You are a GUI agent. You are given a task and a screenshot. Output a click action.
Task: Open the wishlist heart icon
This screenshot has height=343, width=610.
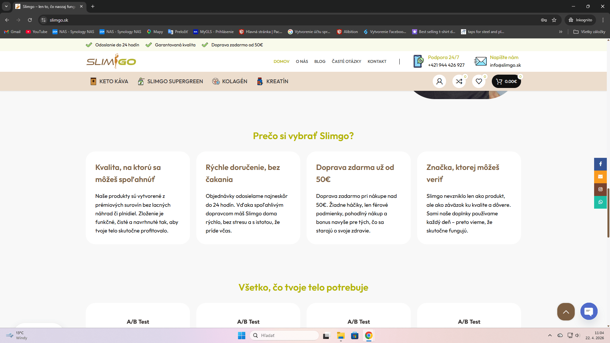coord(479,81)
